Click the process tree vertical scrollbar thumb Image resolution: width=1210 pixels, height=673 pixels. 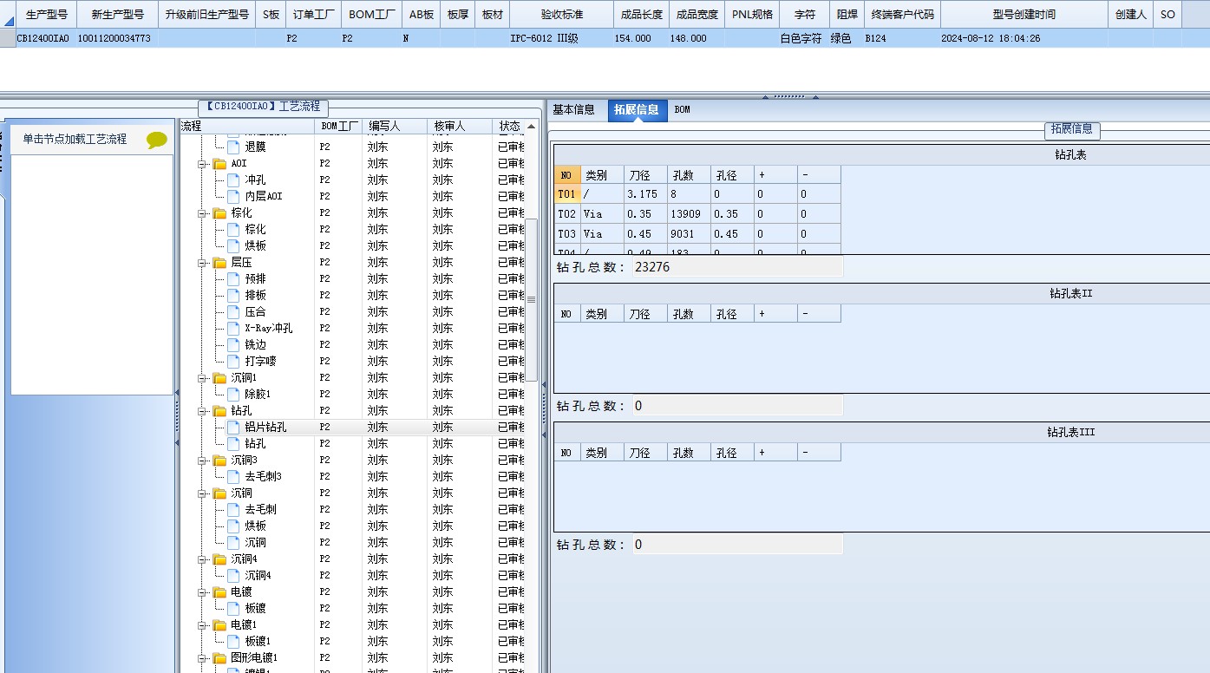point(532,299)
